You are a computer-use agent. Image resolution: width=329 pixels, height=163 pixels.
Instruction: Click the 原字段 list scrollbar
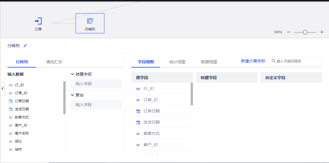pyautogui.click(x=192, y=94)
